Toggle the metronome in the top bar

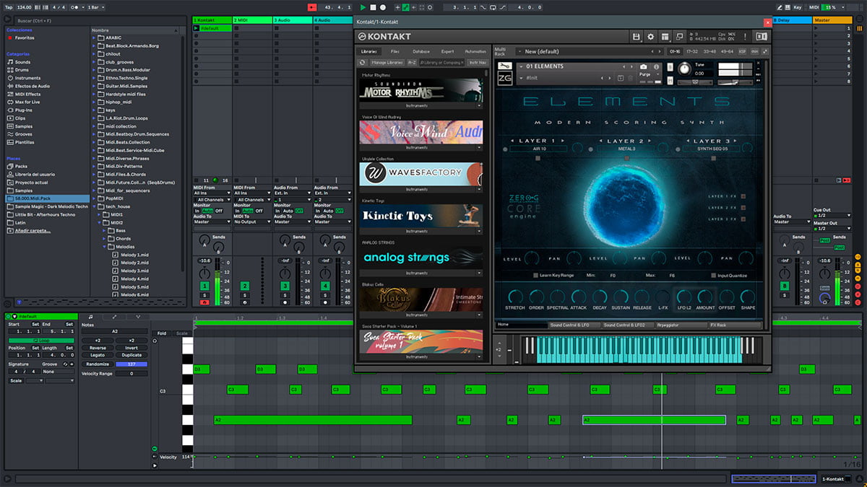pyautogui.click(x=76, y=7)
